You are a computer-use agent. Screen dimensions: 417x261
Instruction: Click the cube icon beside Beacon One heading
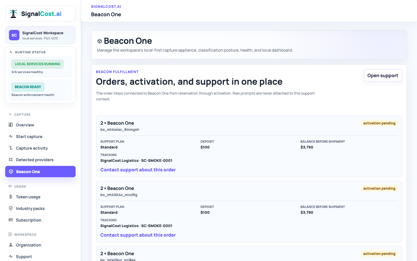pos(100,41)
